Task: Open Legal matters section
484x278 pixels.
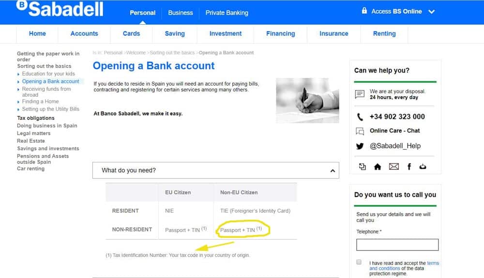Action: pos(34,133)
